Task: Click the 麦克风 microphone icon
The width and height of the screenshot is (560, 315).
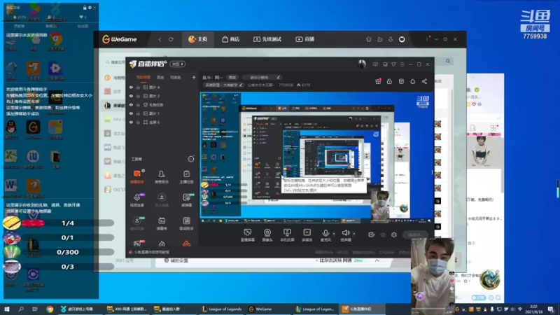Action: (x=325, y=234)
